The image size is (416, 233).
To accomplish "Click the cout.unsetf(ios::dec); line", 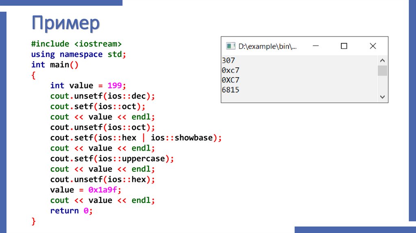I will point(102,96).
